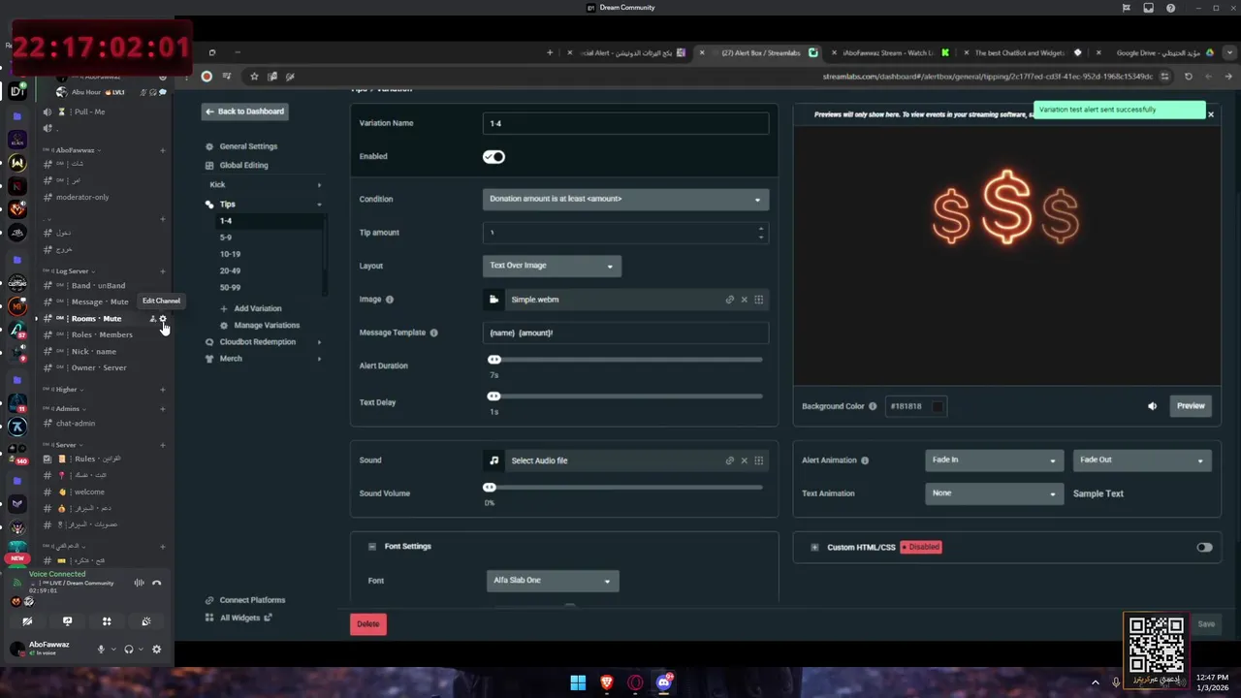Toggle the variation Enabled switch
The image size is (1241, 698).
pyautogui.click(x=494, y=157)
